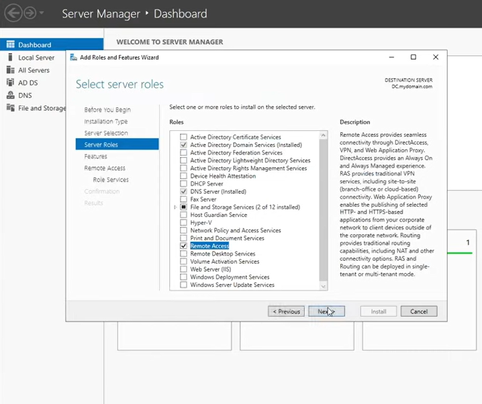Check the Fax Server role

tap(183, 199)
